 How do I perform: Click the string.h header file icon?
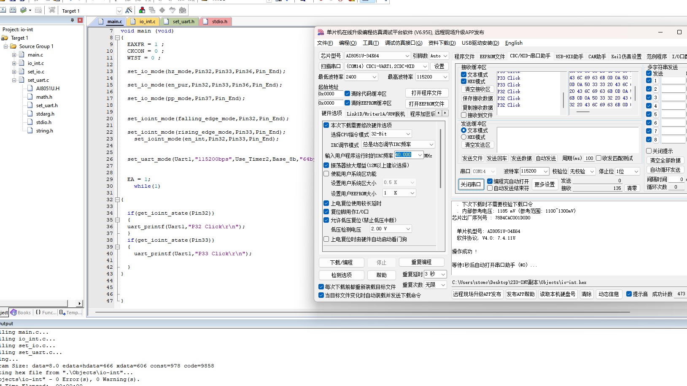[x=30, y=131]
